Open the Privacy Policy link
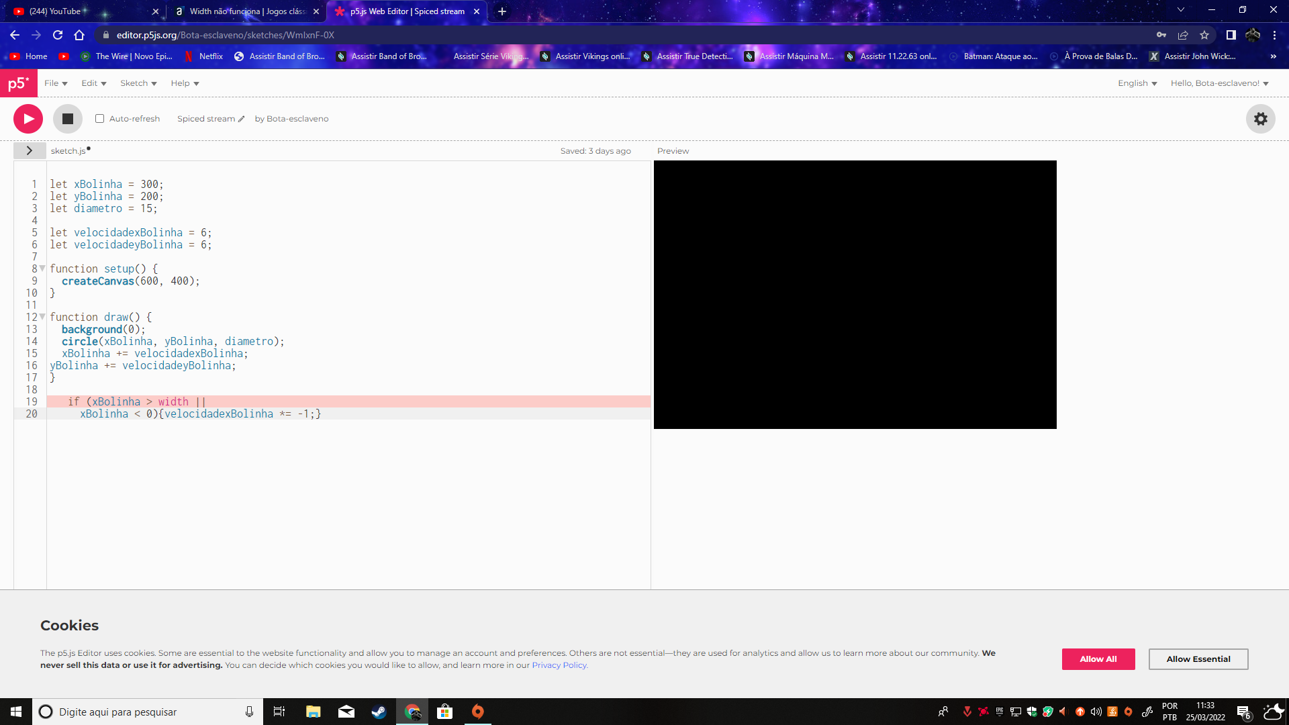1289x725 pixels. pos(560,665)
